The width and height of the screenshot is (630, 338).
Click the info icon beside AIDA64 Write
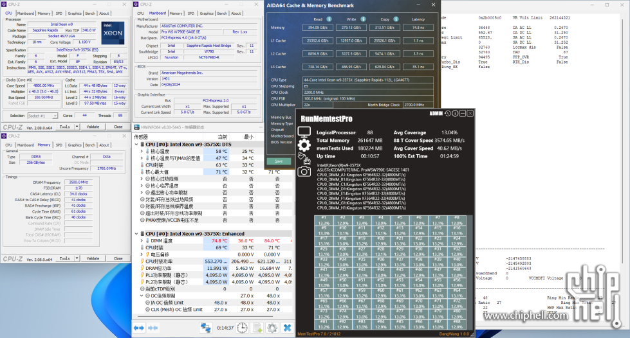pos(363,19)
